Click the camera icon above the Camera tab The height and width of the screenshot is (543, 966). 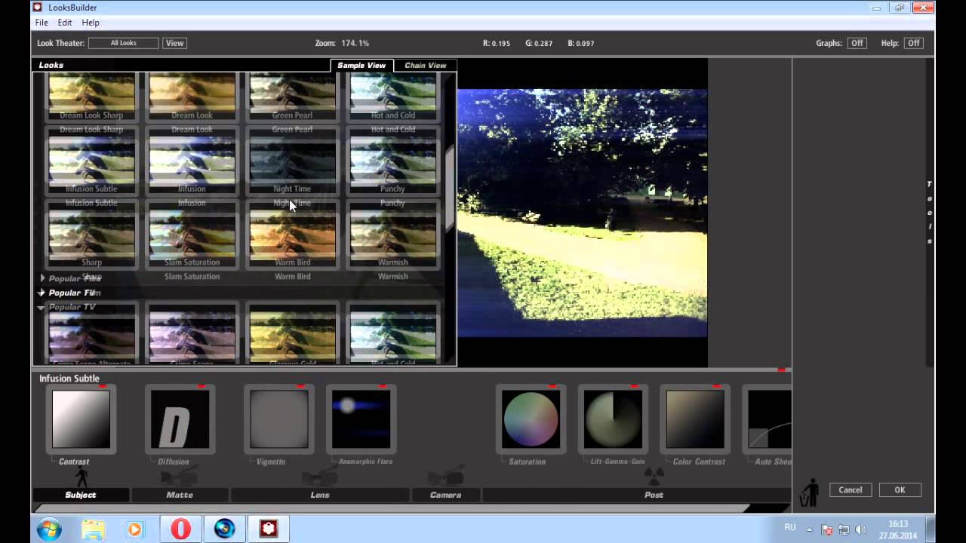click(445, 477)
